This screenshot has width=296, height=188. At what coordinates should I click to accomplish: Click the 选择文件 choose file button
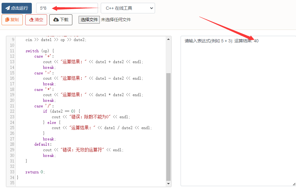click(x=89, y=20)
